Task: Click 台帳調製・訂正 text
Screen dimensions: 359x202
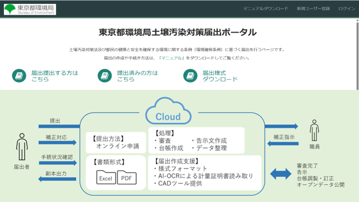Action: click(x=315, y=178)
